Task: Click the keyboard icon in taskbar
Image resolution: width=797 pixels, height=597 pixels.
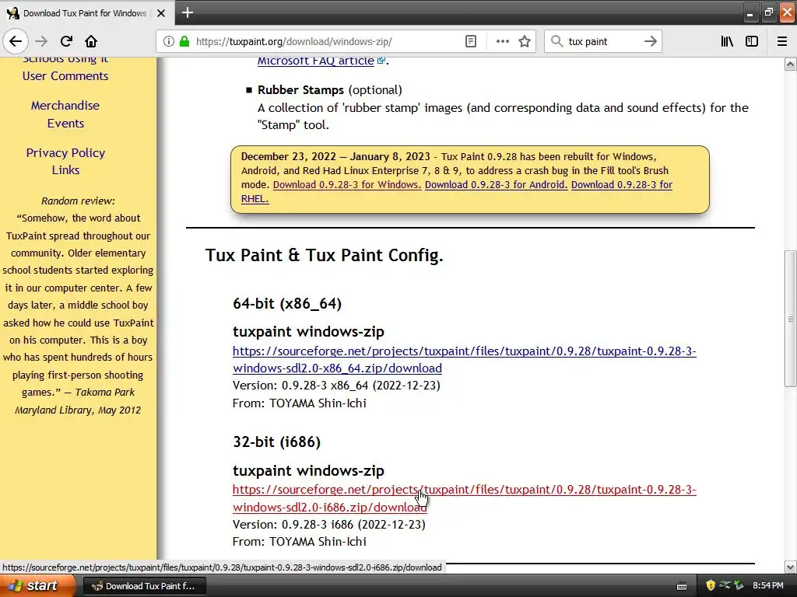Action: pos(682,586)
